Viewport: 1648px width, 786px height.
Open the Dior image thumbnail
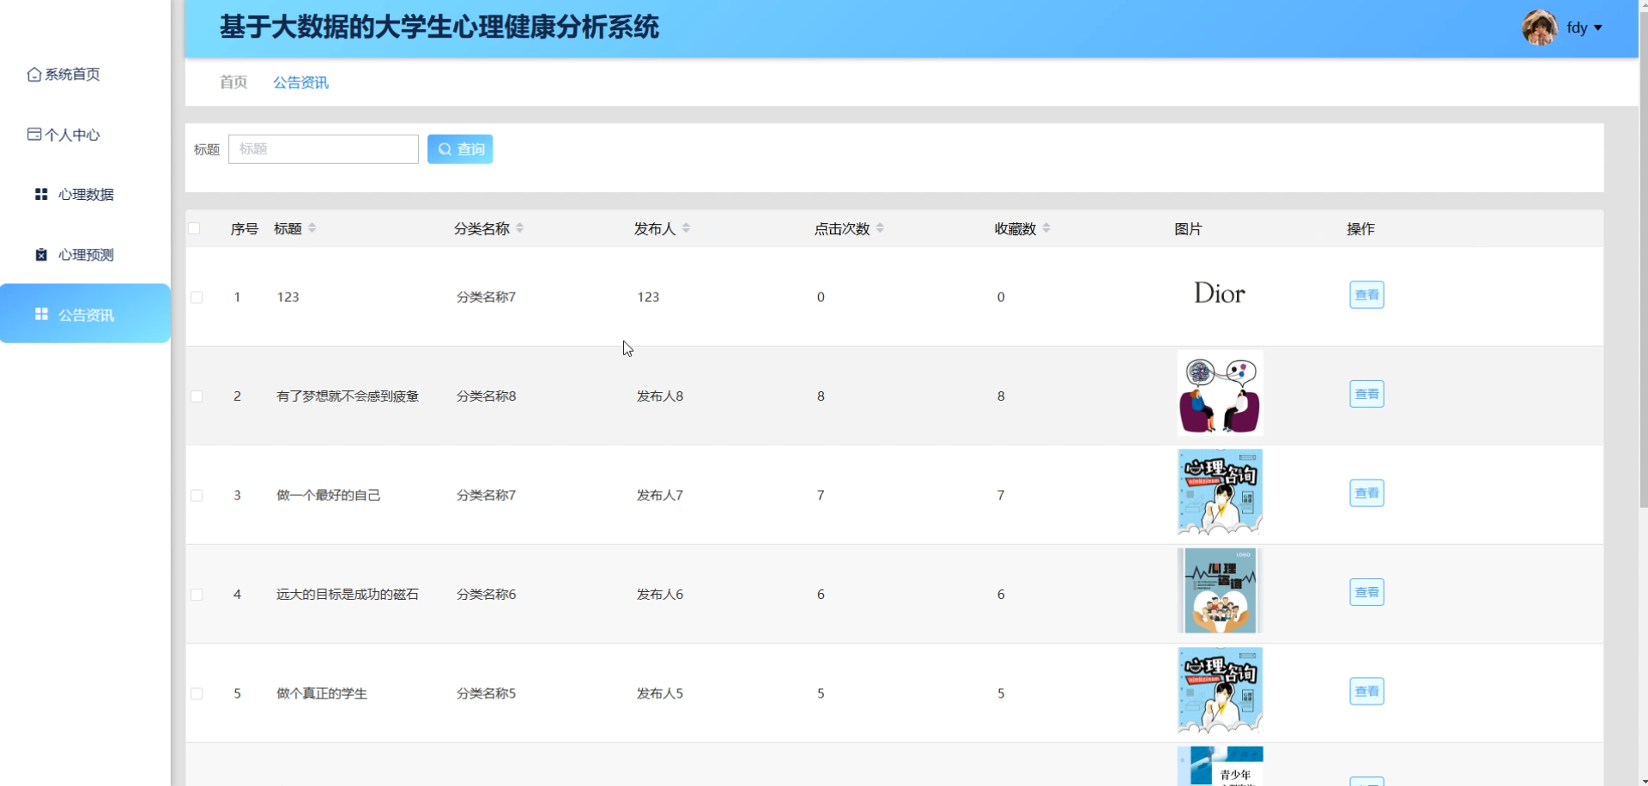tap(1220, 294)
